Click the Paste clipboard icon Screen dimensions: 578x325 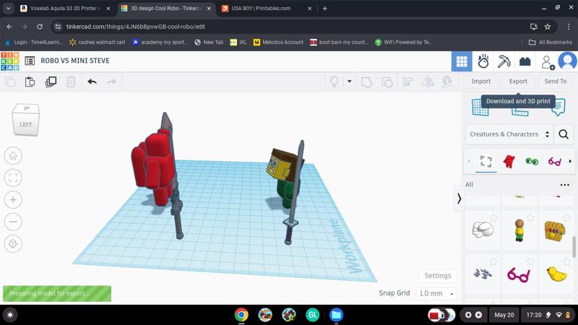point(30,82)
